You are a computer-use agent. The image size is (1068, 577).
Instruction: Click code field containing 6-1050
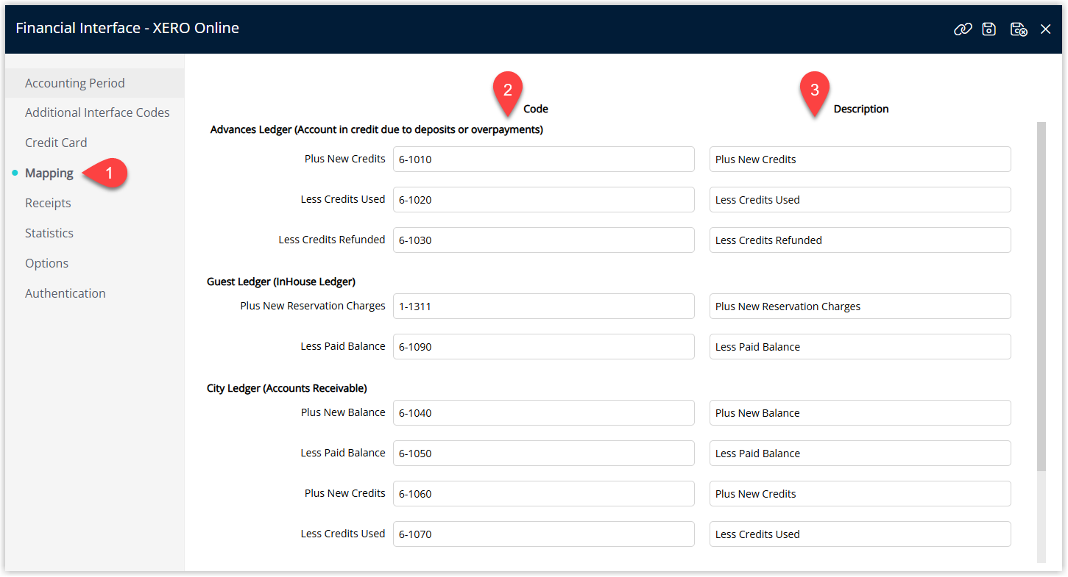544,453
